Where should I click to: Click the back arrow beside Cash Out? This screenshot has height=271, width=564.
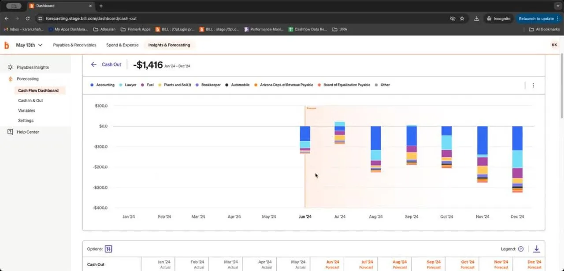click(x=93, y=64)
